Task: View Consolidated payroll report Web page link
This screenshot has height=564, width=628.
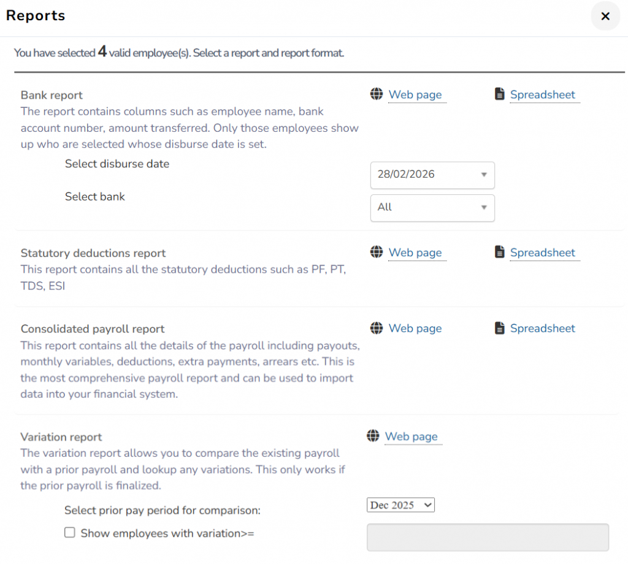Action: [x=415, y=328]
